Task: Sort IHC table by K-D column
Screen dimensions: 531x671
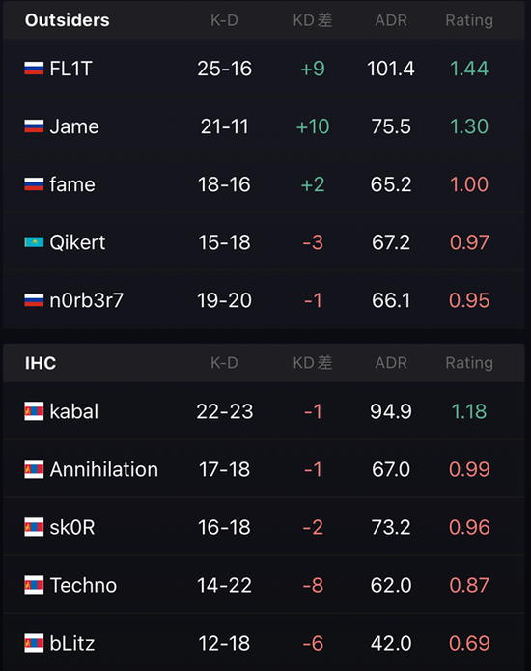Action: pos(224,363)
